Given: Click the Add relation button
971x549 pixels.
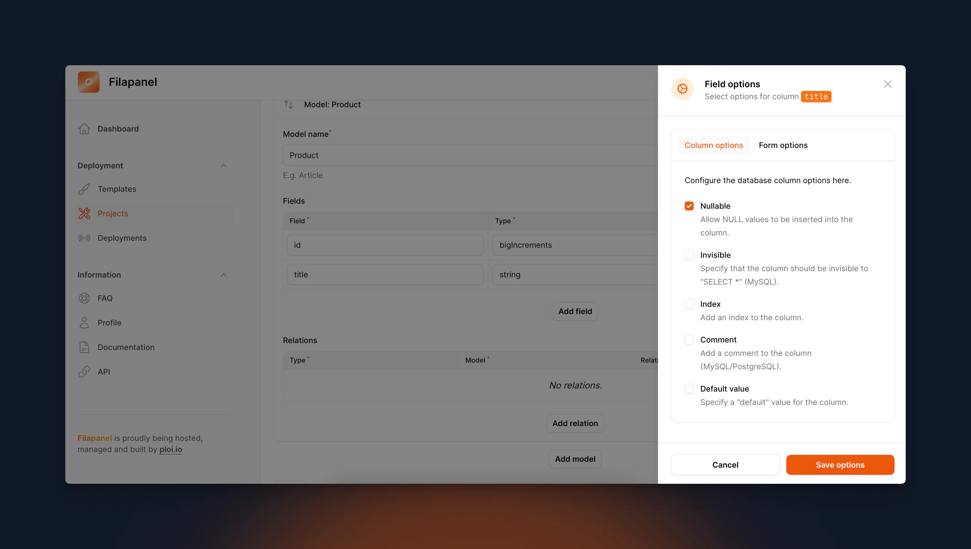Looking at the screenshot, I should tap(575, 423).
